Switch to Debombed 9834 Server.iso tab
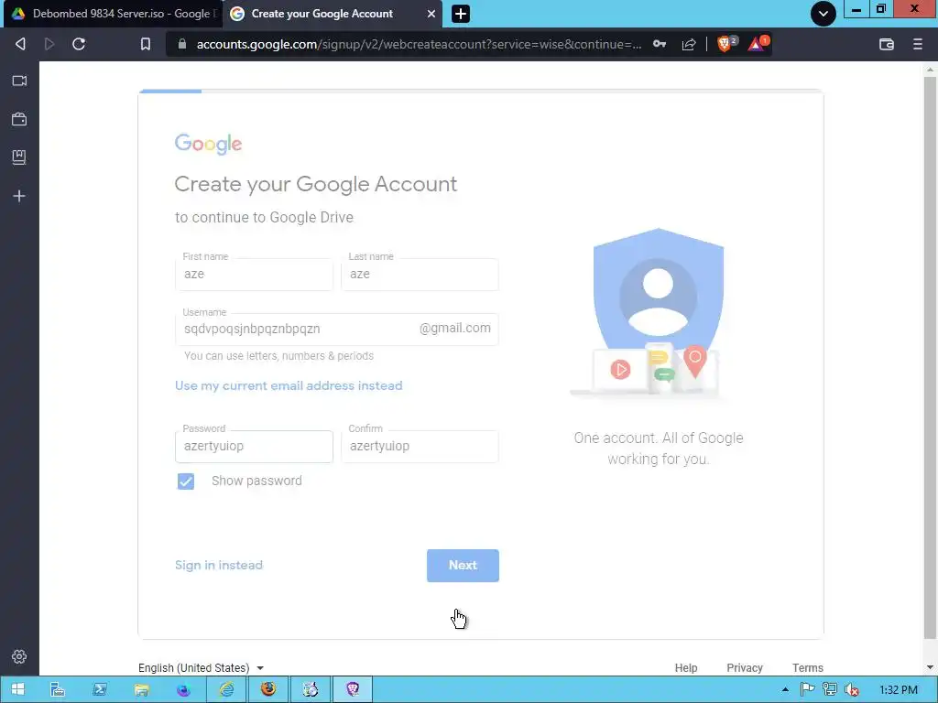This screenshot has height=703, width=938. click(x=113, y=14)
